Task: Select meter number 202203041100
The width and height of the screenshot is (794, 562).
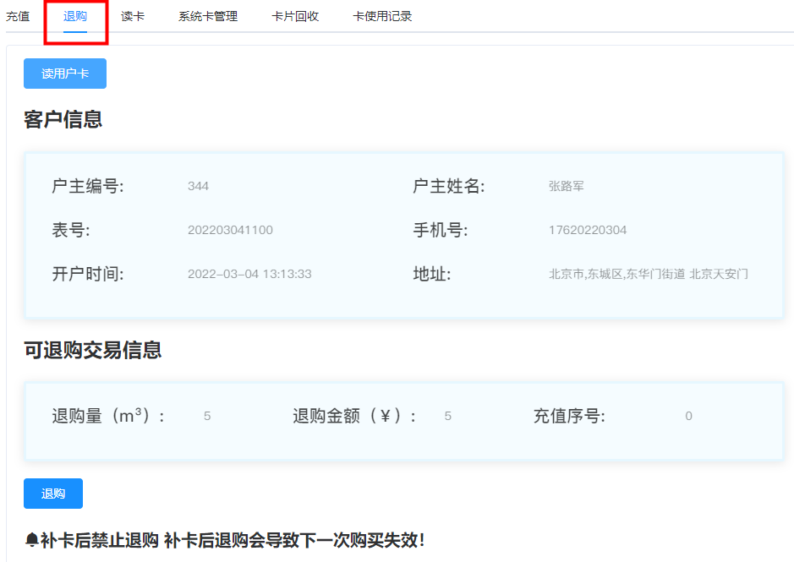Action: point(230,230)
